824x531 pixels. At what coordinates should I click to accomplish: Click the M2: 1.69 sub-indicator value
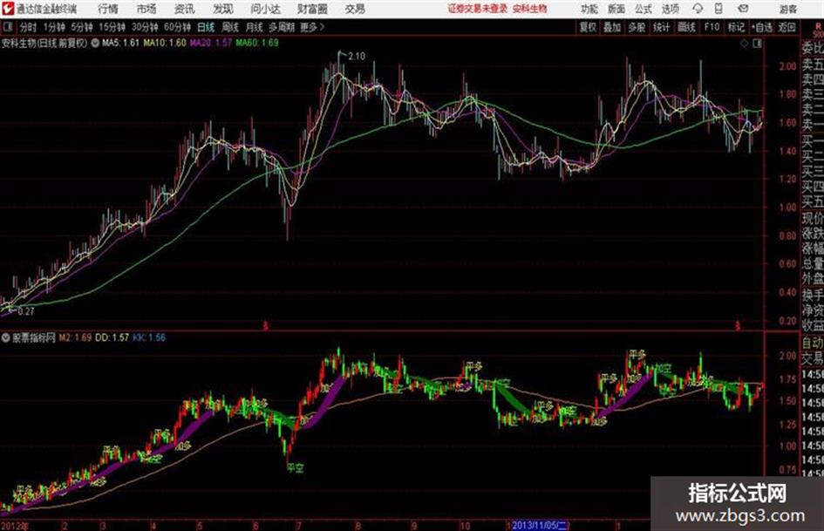click(x=75, y=337)
